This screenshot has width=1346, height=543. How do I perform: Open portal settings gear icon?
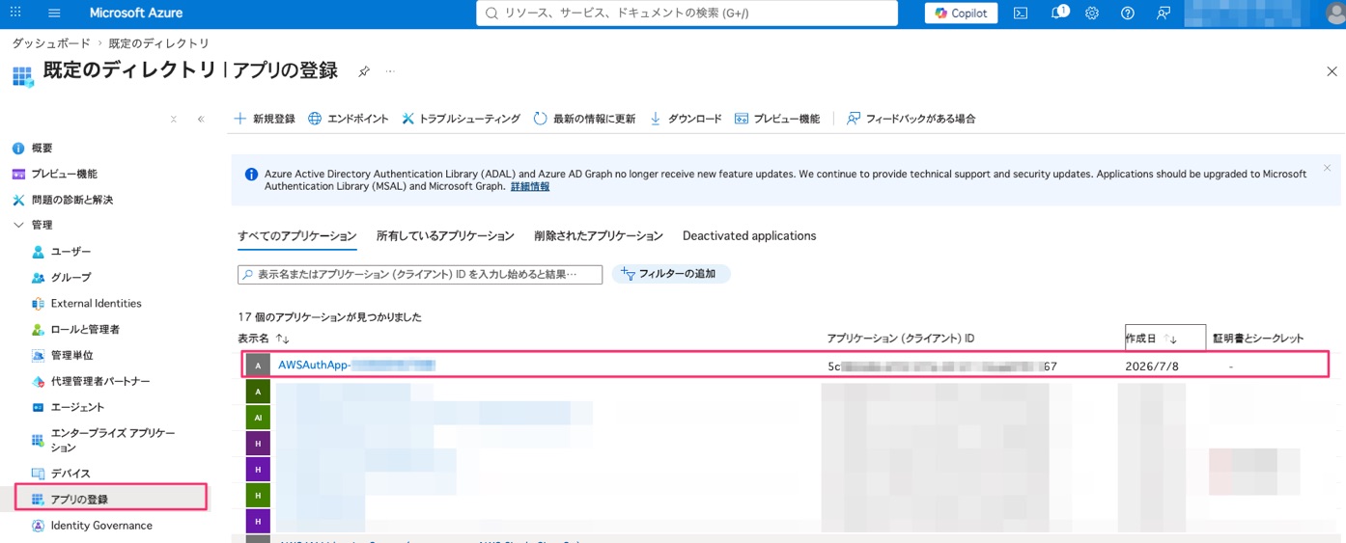click(x=1092, y=14)
